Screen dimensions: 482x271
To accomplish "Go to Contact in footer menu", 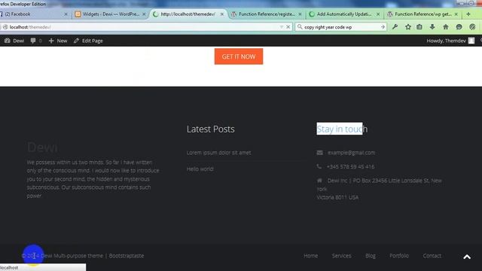I will [432, 256].
